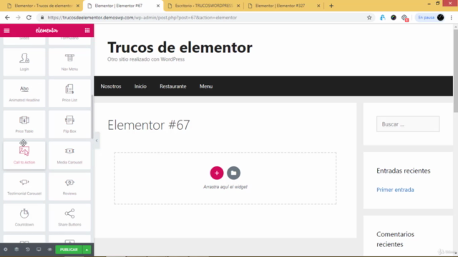Select the Testimonial Carousel widget

(x=24, y=186)
